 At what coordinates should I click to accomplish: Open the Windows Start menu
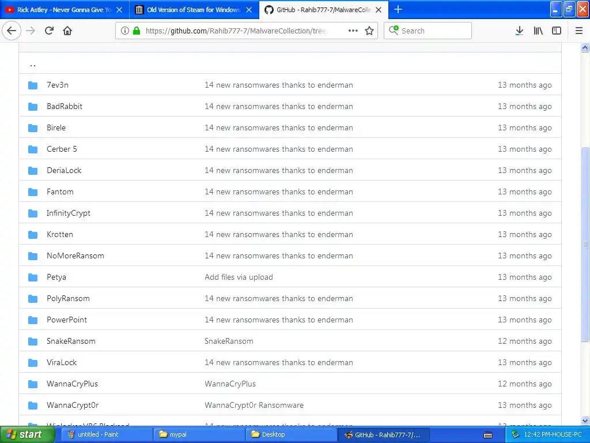[27, 435]
